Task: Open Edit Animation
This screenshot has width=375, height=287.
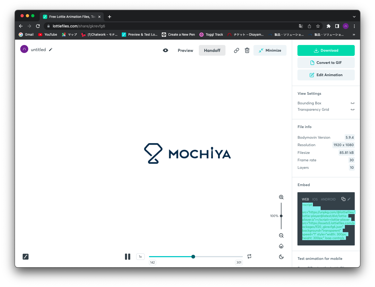Action: coord(326,75)
